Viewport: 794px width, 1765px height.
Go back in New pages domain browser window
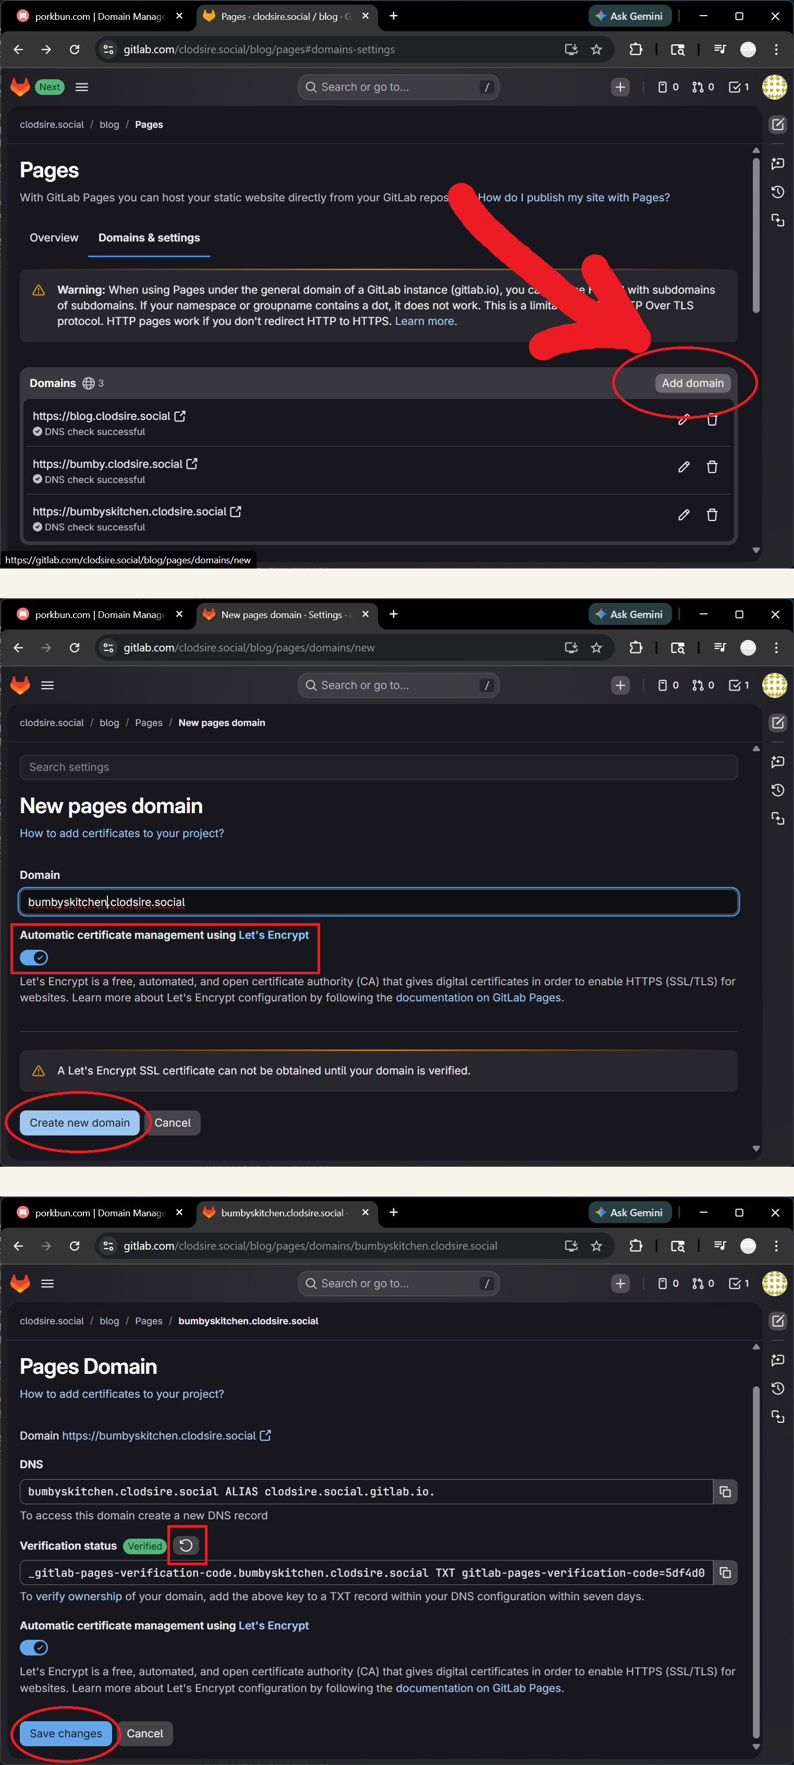tap(18, 647)
